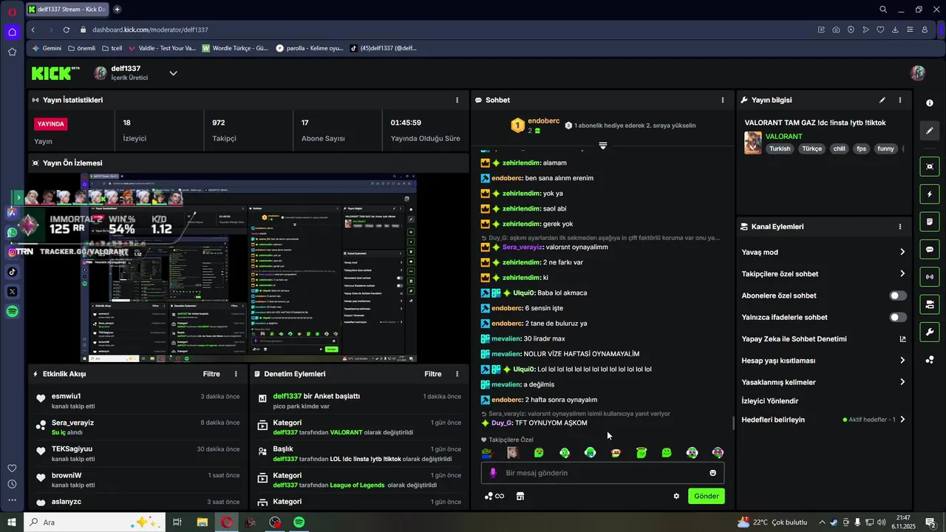This screenshot has width=946, height=532.
Task: Click message input Bir mesaj gönderin
Action: pyautogui.click(x=602, y=473)
